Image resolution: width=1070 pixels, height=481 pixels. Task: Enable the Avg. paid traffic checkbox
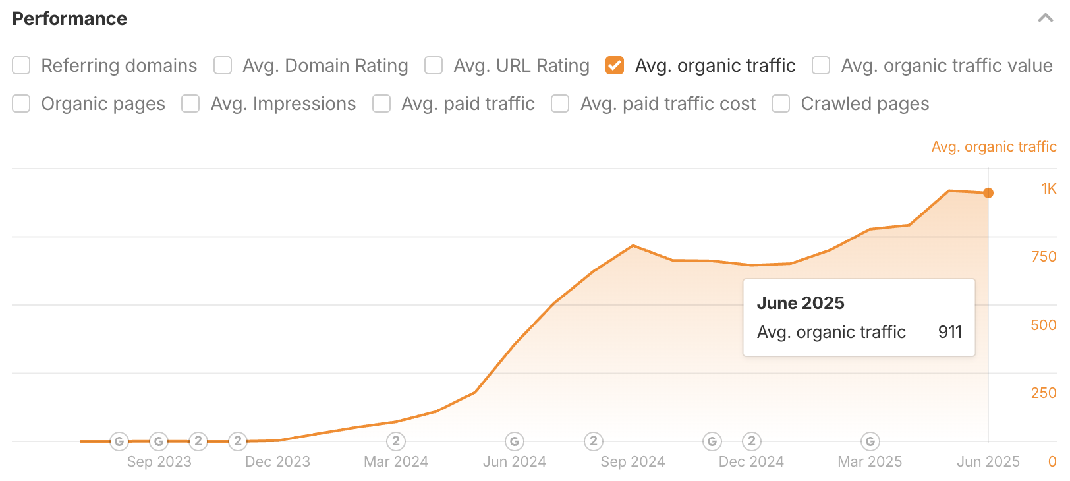pyautogui.click(x=381, y=104)
